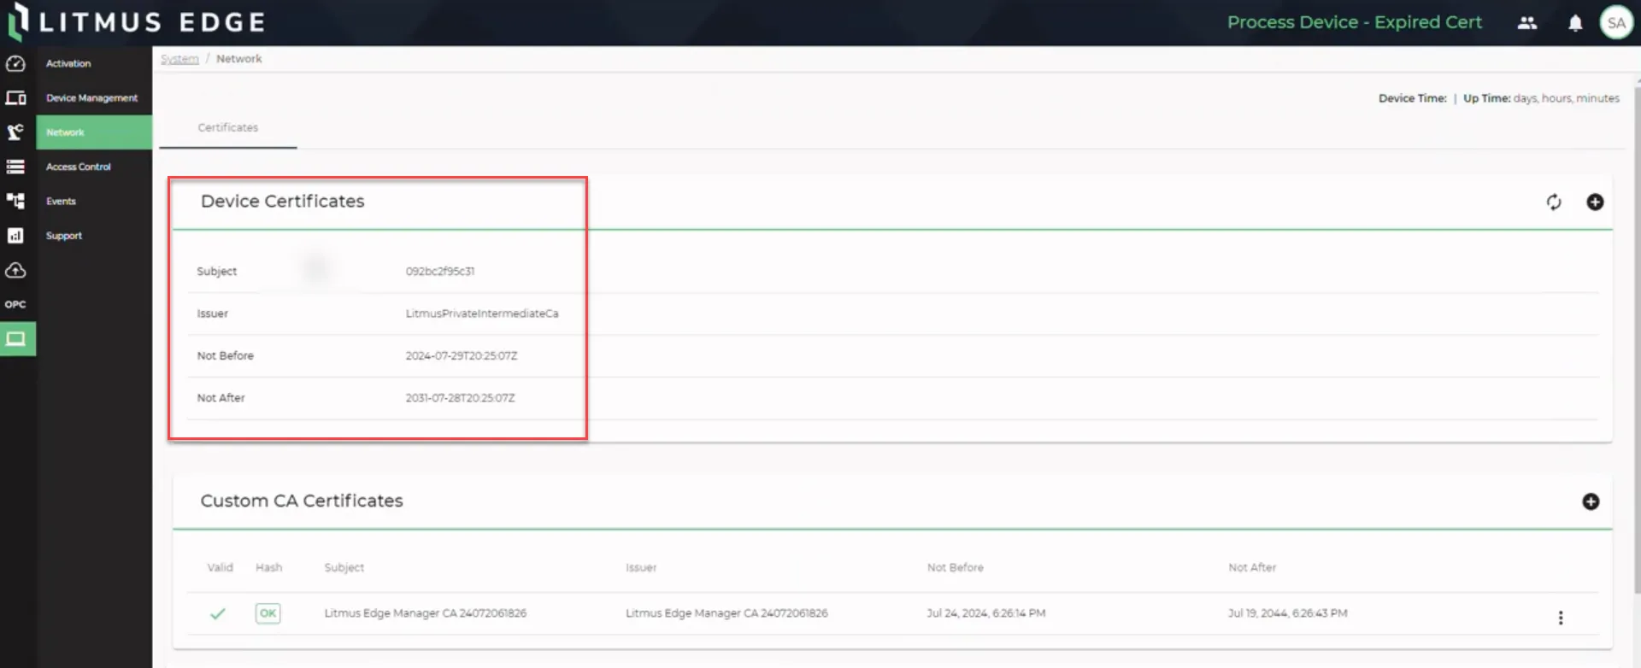Image resolution: width=1641 pixels, height=668 pixels.
Task: Click the highlighted System monitor sidebar icon
Action: pos(16,339)
